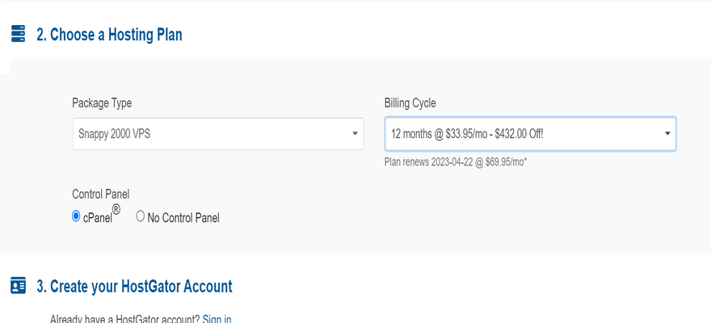711x323 pixels.
Task: Select the No Control Panel radio button
Action: (x=141, y=216)
